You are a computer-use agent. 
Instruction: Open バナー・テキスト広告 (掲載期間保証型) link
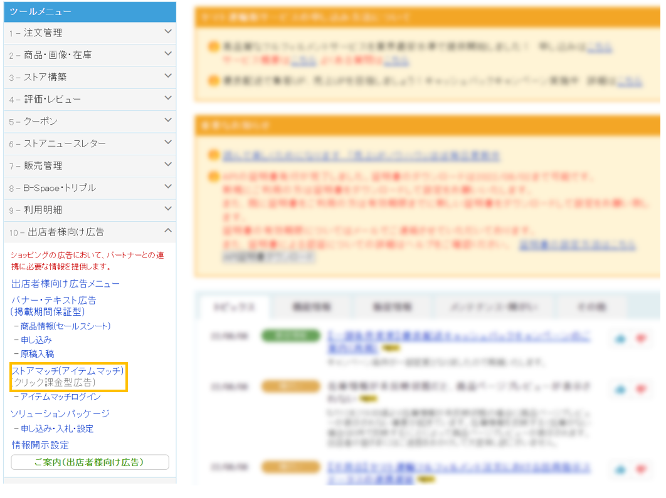(53, 306)
